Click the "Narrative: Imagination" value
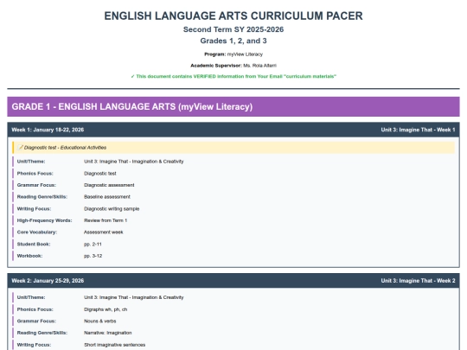The height and width of the screenshot is (350, 467). pyautogui.click(x=108, y=333)
